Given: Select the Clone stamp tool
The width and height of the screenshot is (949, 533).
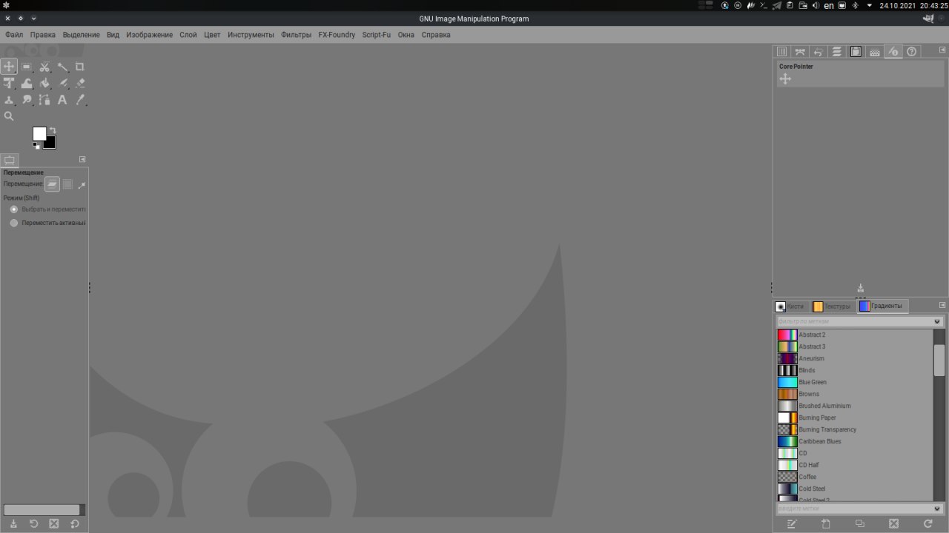Looking at the screenshot, I should [x=9, y=99].
